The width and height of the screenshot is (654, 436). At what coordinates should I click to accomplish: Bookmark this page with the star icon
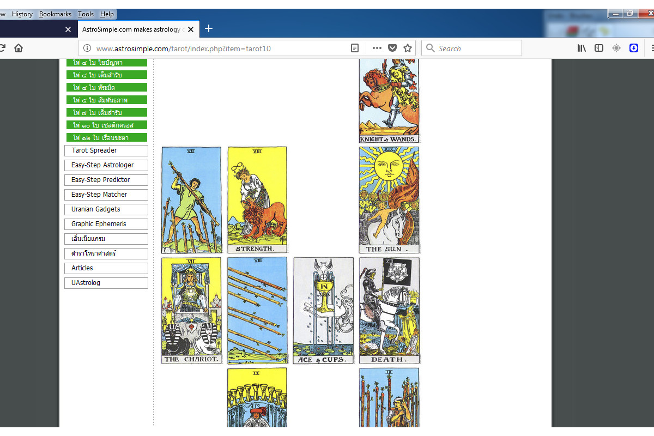(408, 48)
